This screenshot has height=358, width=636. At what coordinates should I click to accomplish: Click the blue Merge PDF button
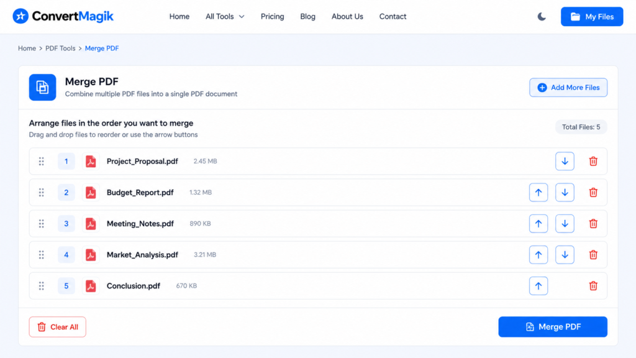[552, 327]
